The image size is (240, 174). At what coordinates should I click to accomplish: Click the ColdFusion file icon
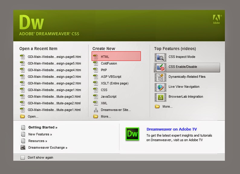pyautogui.click(x=96, y=63)
